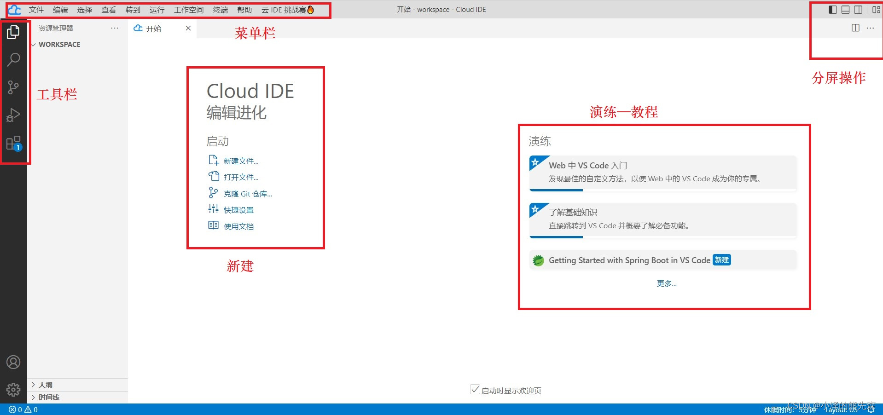
Task: Click the sliders icon beside 快捷设置
Action: coord(213,209)
